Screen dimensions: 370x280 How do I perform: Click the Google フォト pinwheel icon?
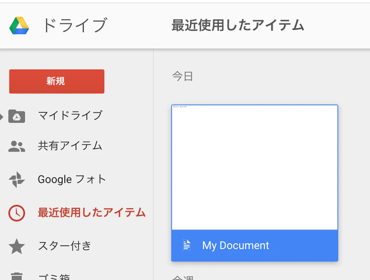pyautogui.click(x=17, y=180)
